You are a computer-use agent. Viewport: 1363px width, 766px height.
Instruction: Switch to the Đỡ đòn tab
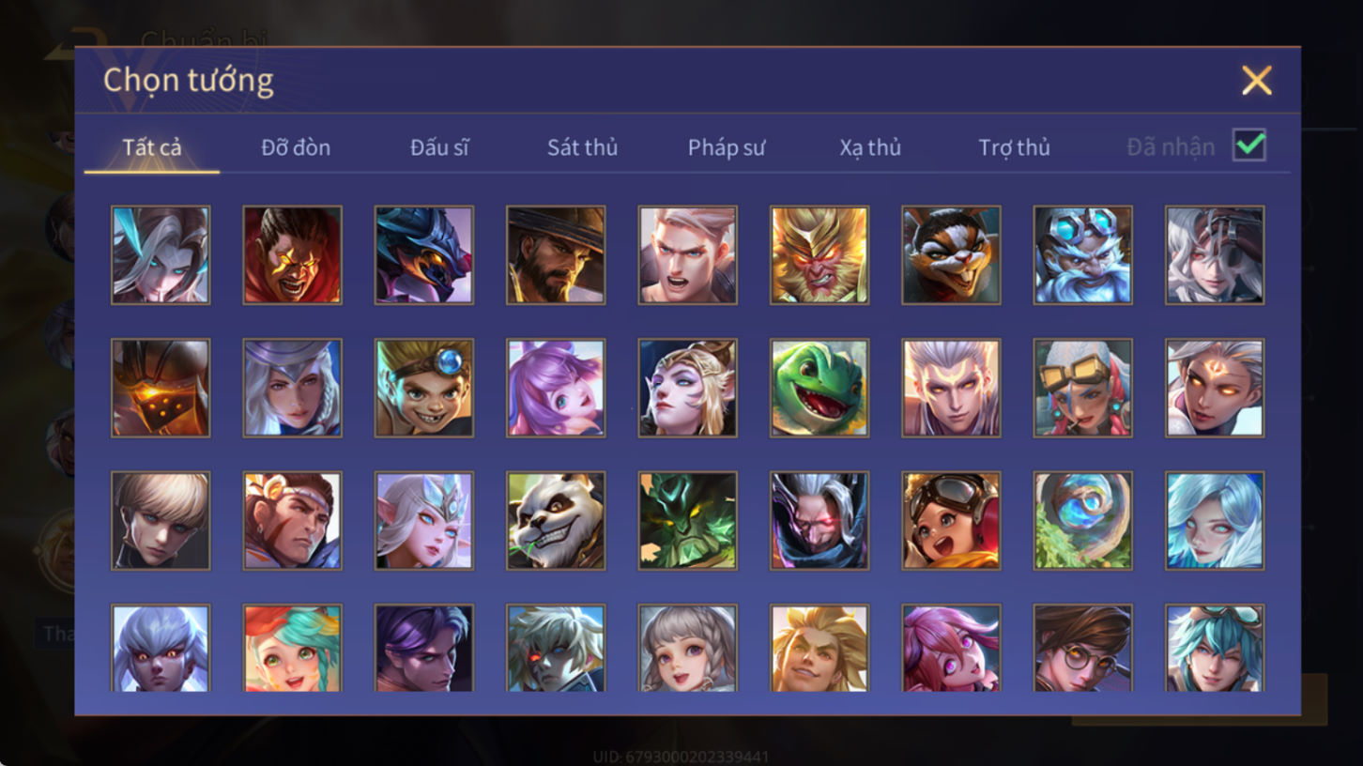pyautogui.click(x=296, y=147)
